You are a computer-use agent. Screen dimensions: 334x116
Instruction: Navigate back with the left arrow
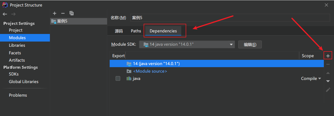coord(5,14)
